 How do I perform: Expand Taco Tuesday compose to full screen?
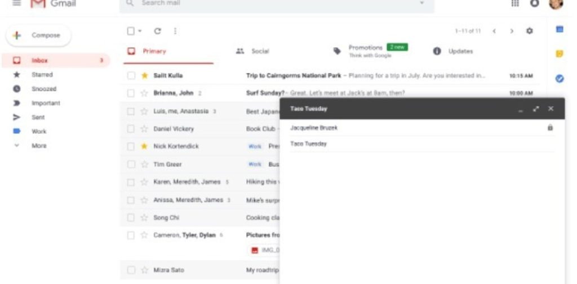click(536, 109)
